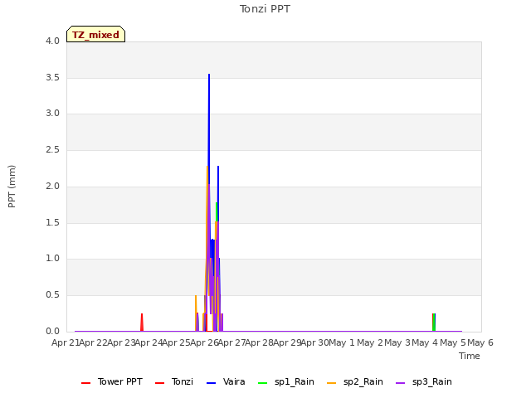
Task: Click the May 1 x-axis tick
Action: (342, 342)
